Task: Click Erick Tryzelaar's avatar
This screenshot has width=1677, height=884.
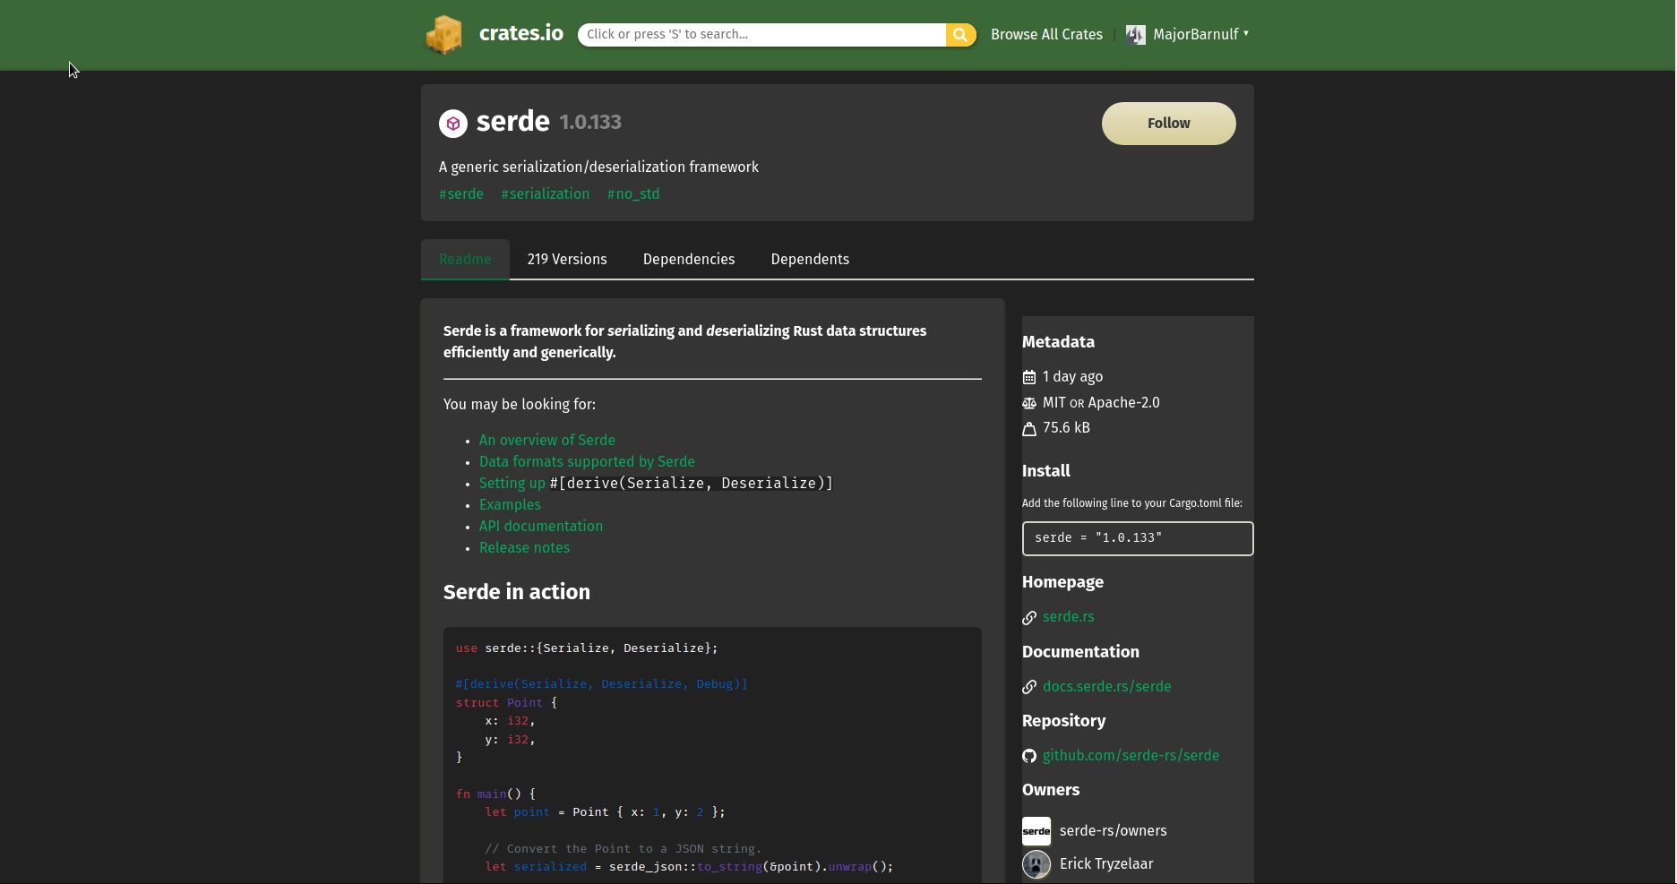Action: pyautogui.click(x=1036, y=864)
